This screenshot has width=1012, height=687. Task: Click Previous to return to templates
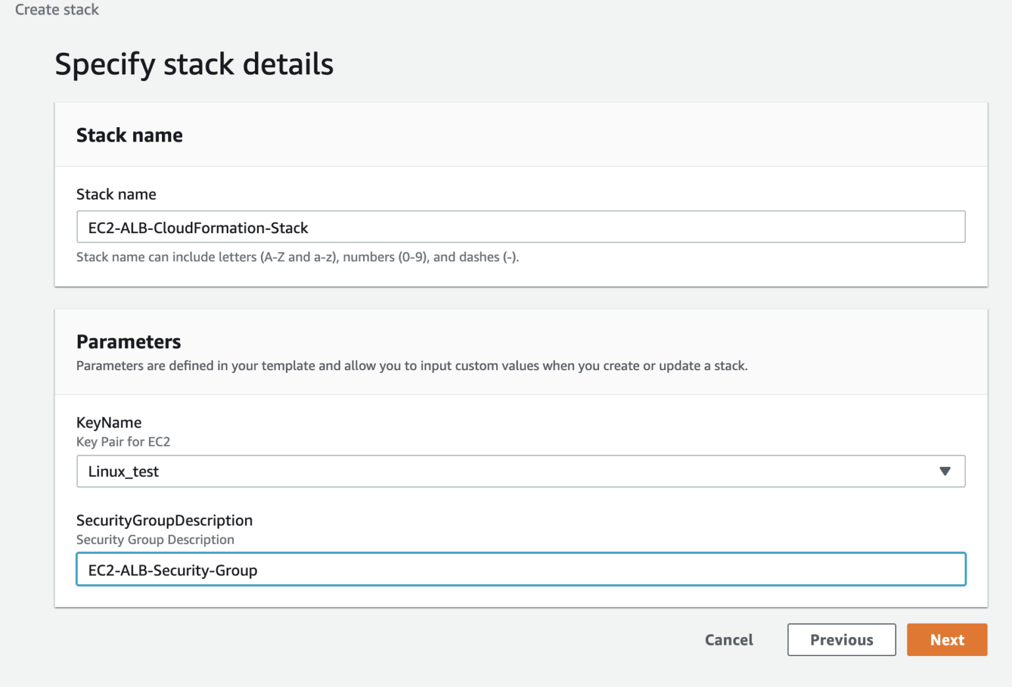pos(841,640)
